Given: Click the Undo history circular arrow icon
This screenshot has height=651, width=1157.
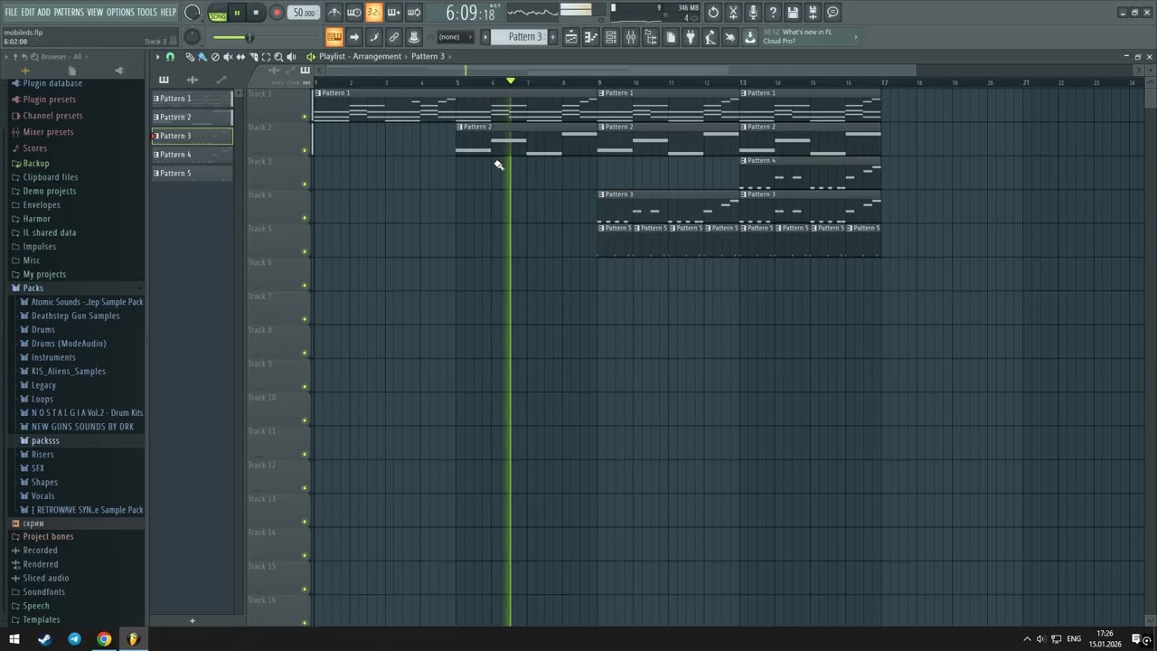Looking at the screenshot, I should coord(712,12).
